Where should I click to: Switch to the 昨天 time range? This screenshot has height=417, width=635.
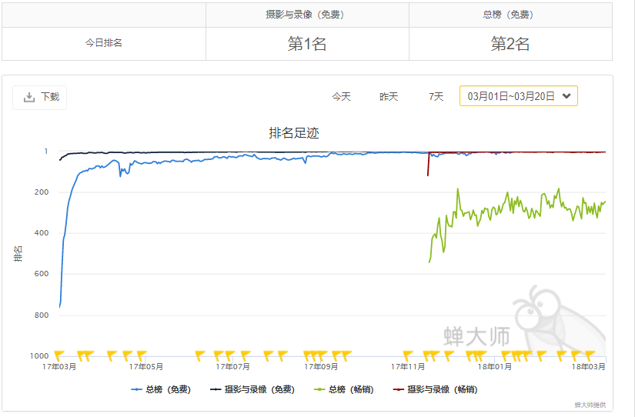point(389,97)
